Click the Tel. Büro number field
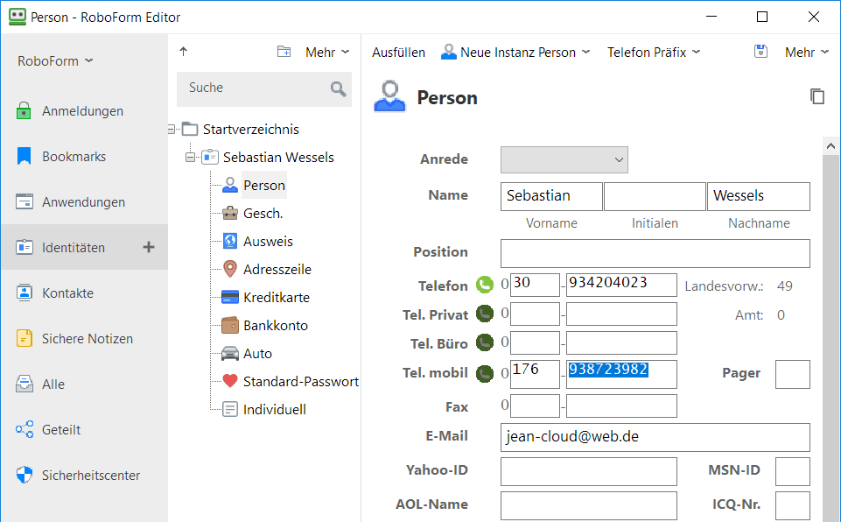The height and width of the screenshot is (522, 841). [x=621, y=342]
